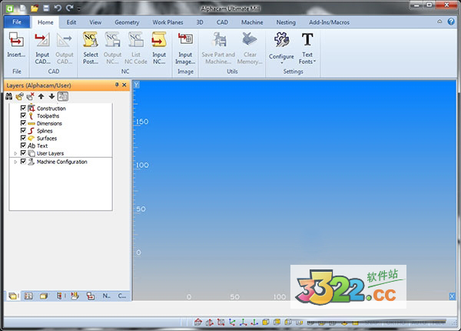This screenshot has width=461, height=331.
Task: Expand the User Layers tree node
Action: pos(15,153)
